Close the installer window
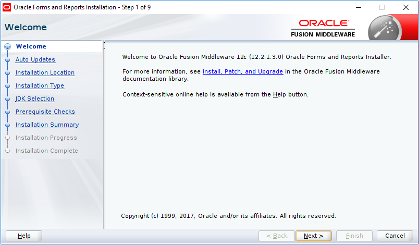Image resolution: width=419 pixels, height=245 pixels. click(x=406, y=7)
